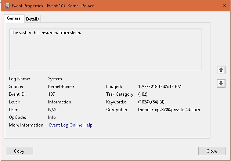Click the Logged date and time value
This screenshot has height=161, width=231.
click(x=160, y=87)
